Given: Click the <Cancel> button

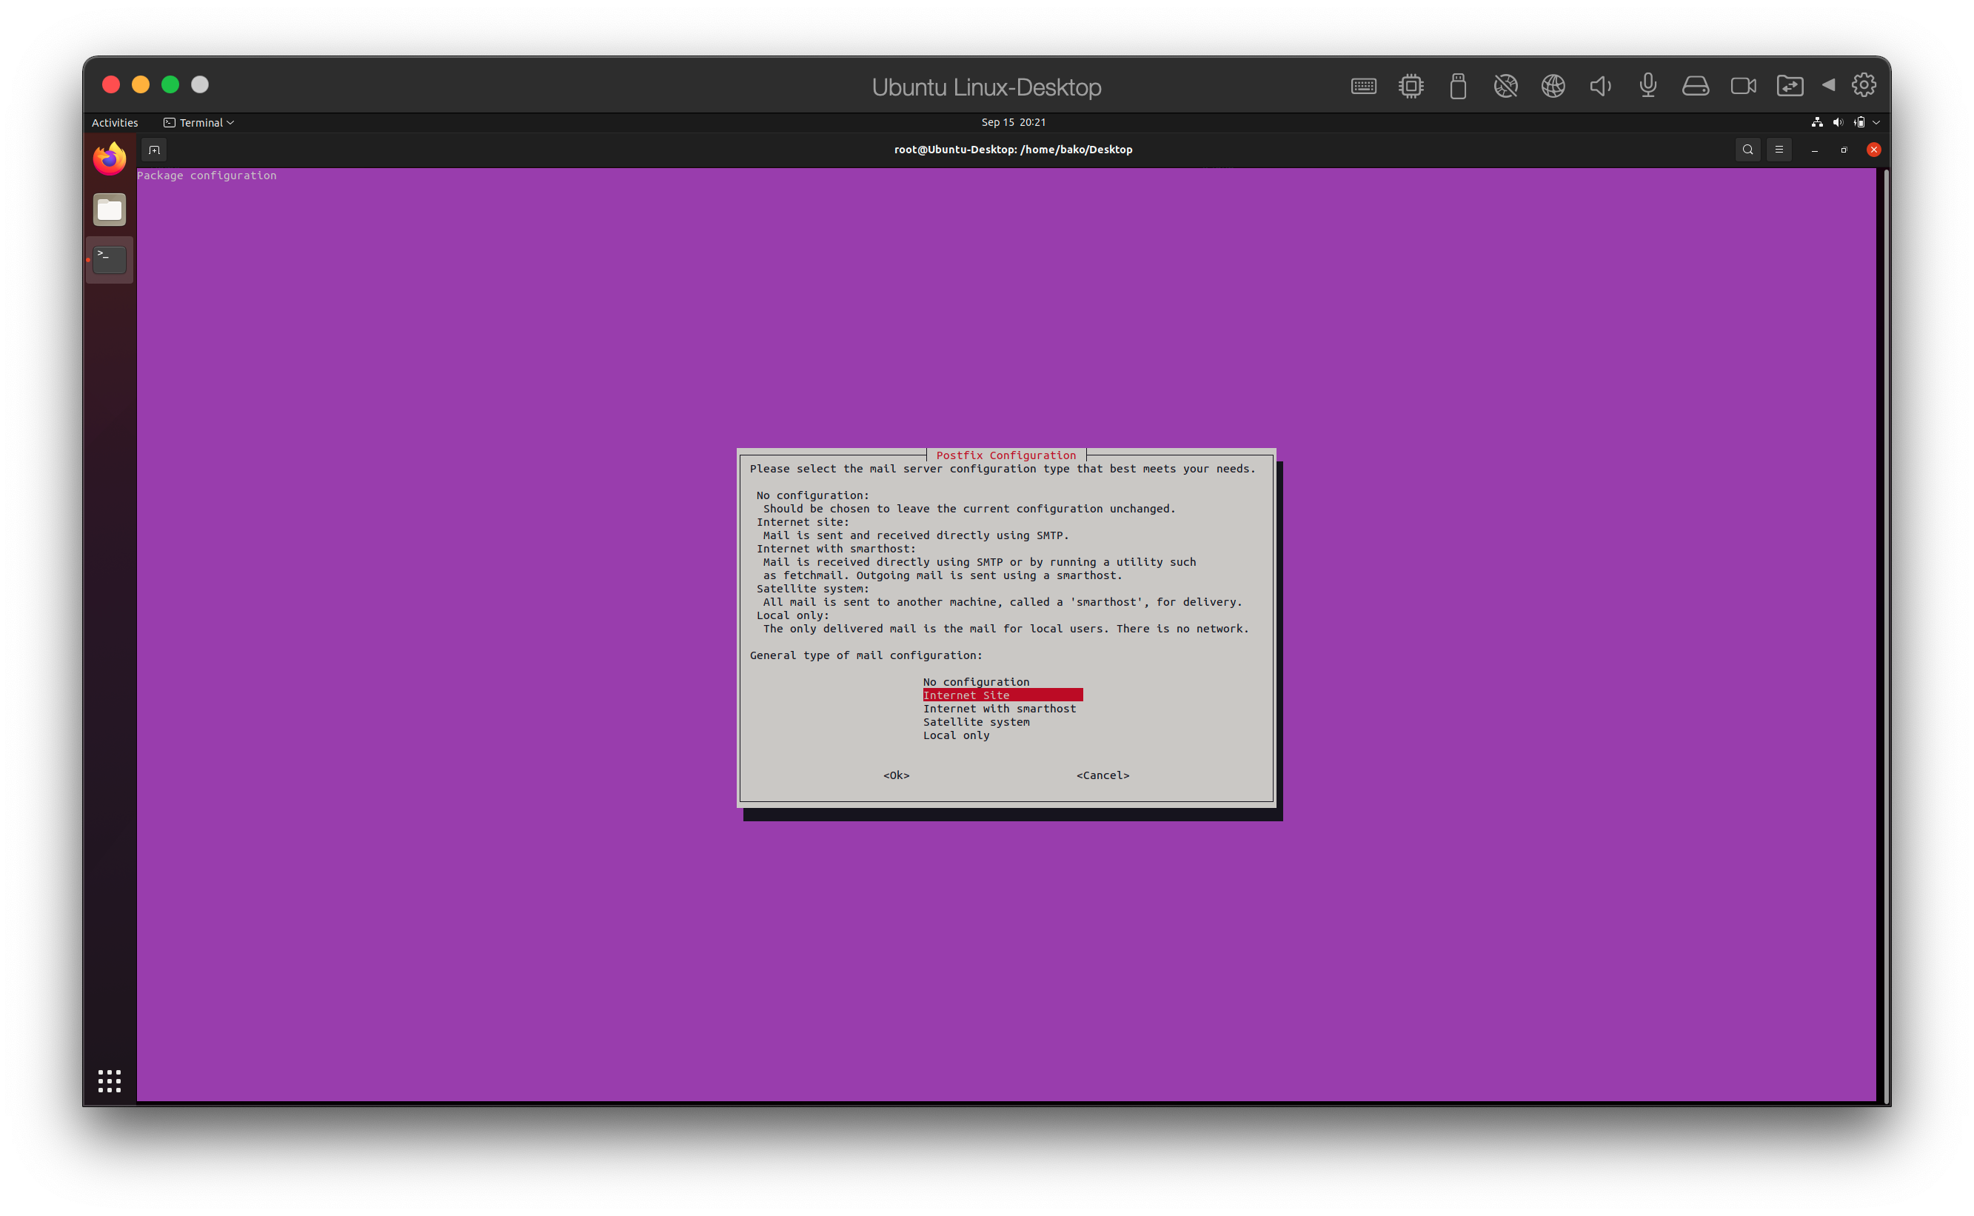Looking at the screenshot, I should (x=1103, y=775).
